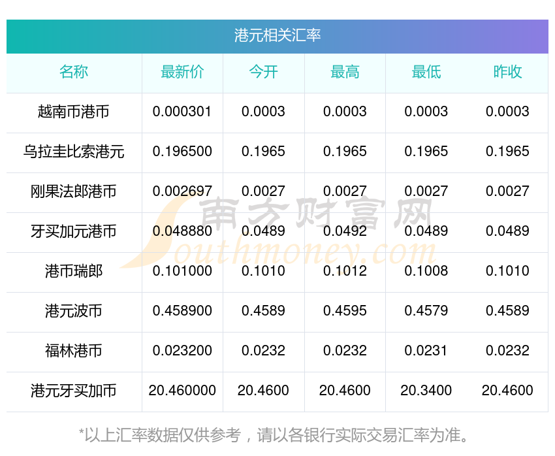
Task: Click the 0.196500 latest price cell
Action: [x=182, y=152]
